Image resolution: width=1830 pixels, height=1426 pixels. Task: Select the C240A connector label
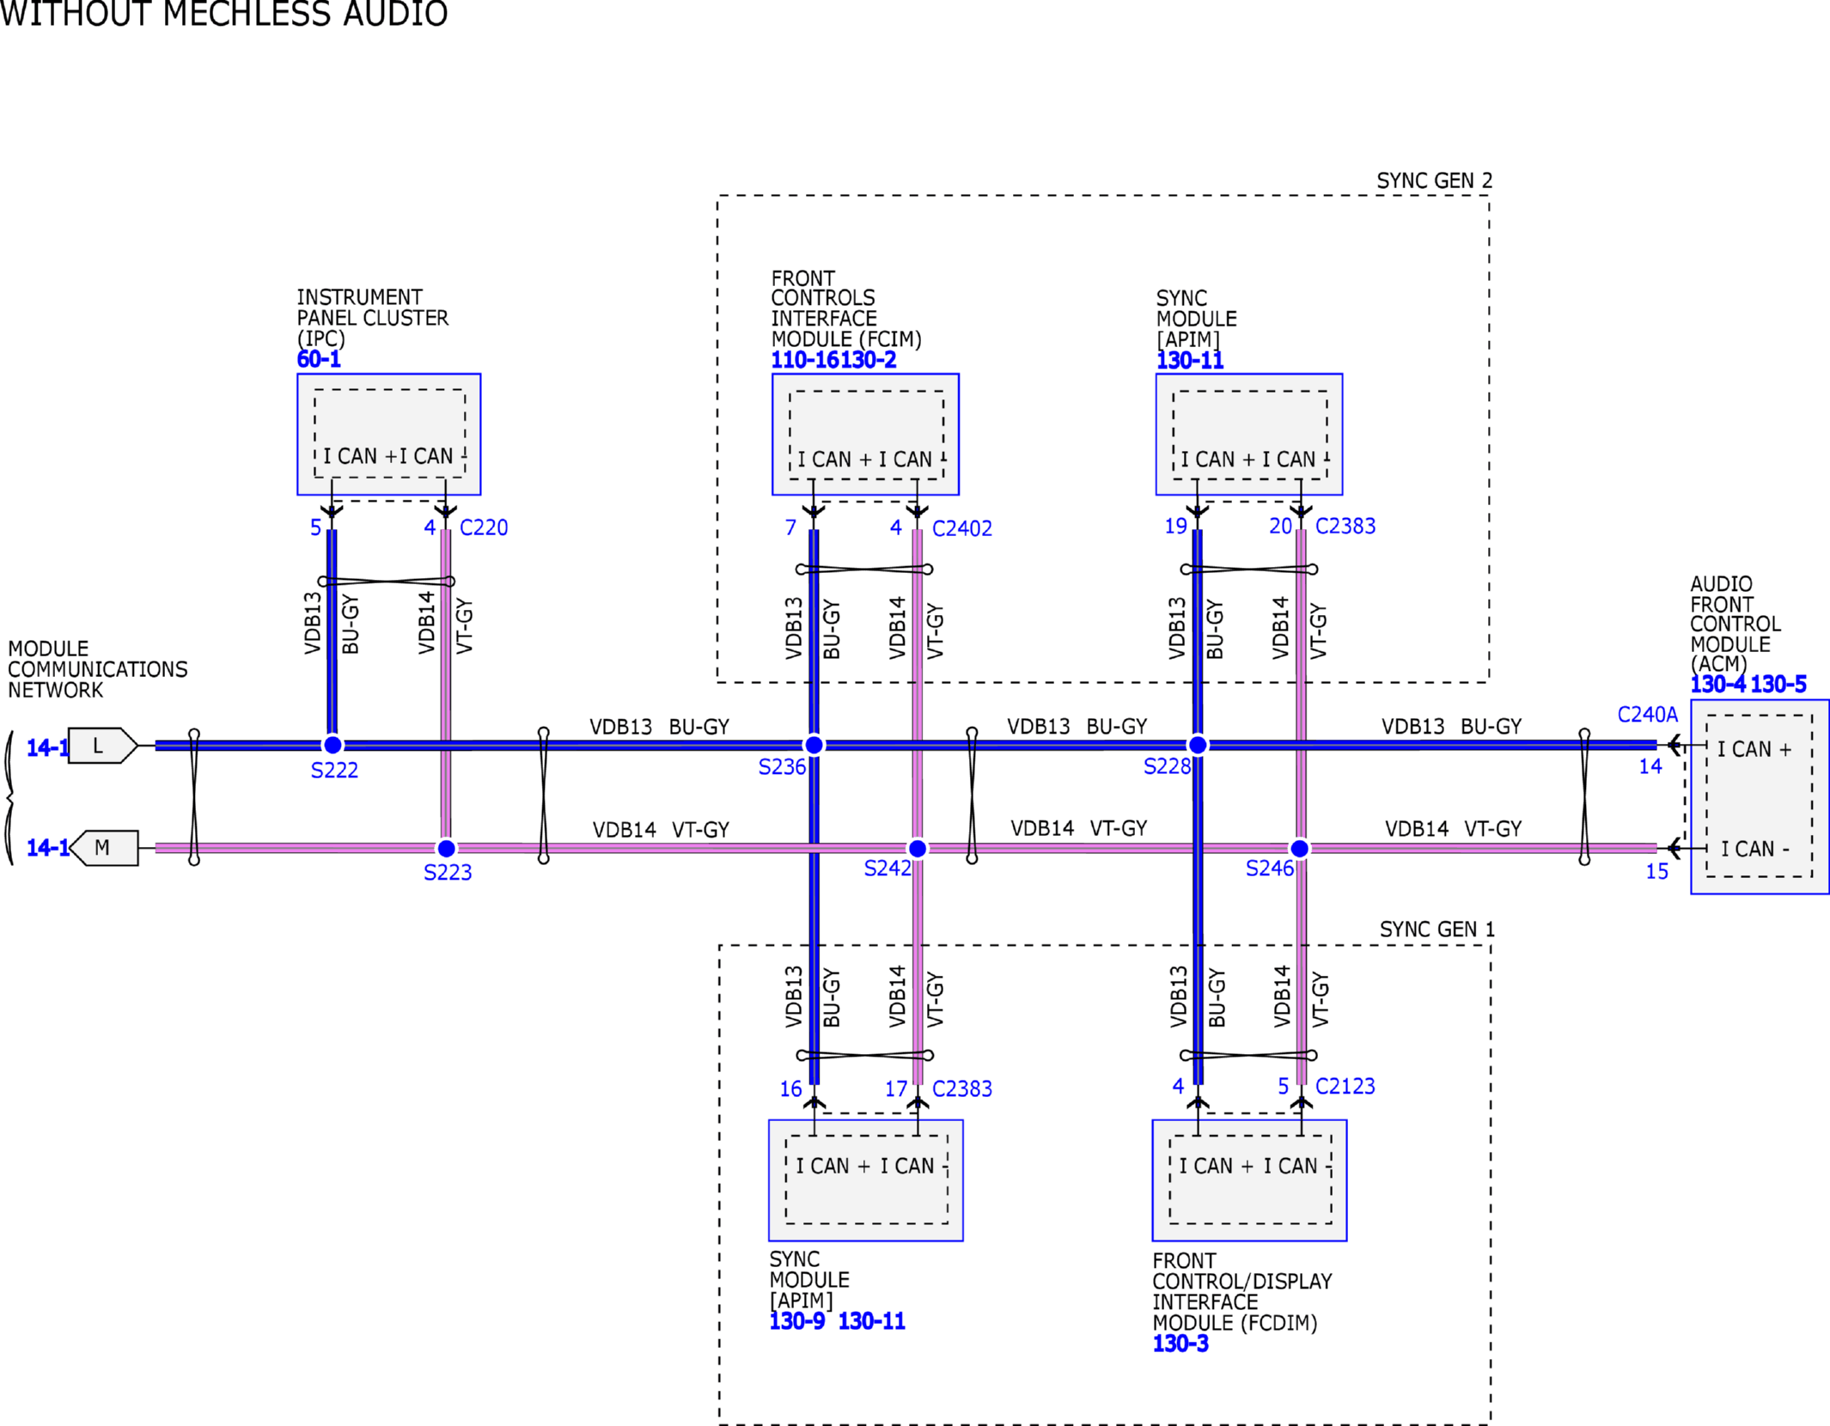pyautogui.click(x=1647, y=714)
